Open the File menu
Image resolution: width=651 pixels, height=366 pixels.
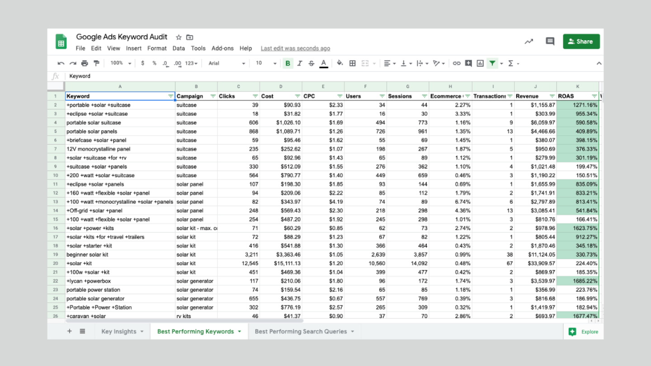(80, 48)
